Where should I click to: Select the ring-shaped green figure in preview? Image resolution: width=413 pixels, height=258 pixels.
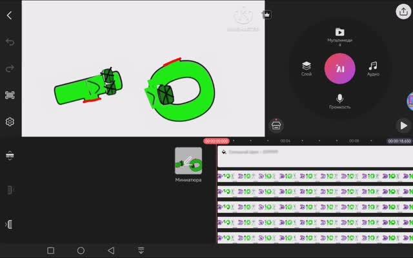180,90
